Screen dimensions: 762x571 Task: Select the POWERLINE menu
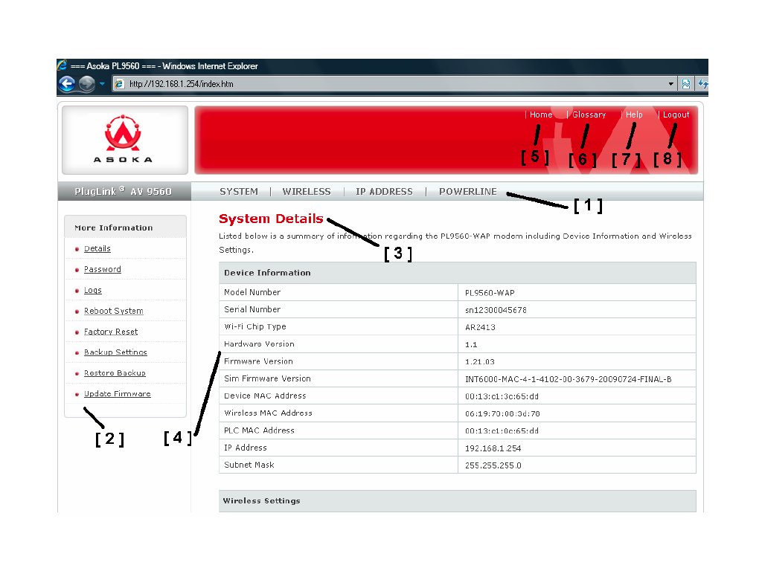467,192
